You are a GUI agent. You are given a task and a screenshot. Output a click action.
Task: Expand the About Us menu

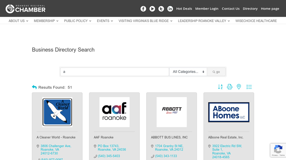tap(19, 21)
